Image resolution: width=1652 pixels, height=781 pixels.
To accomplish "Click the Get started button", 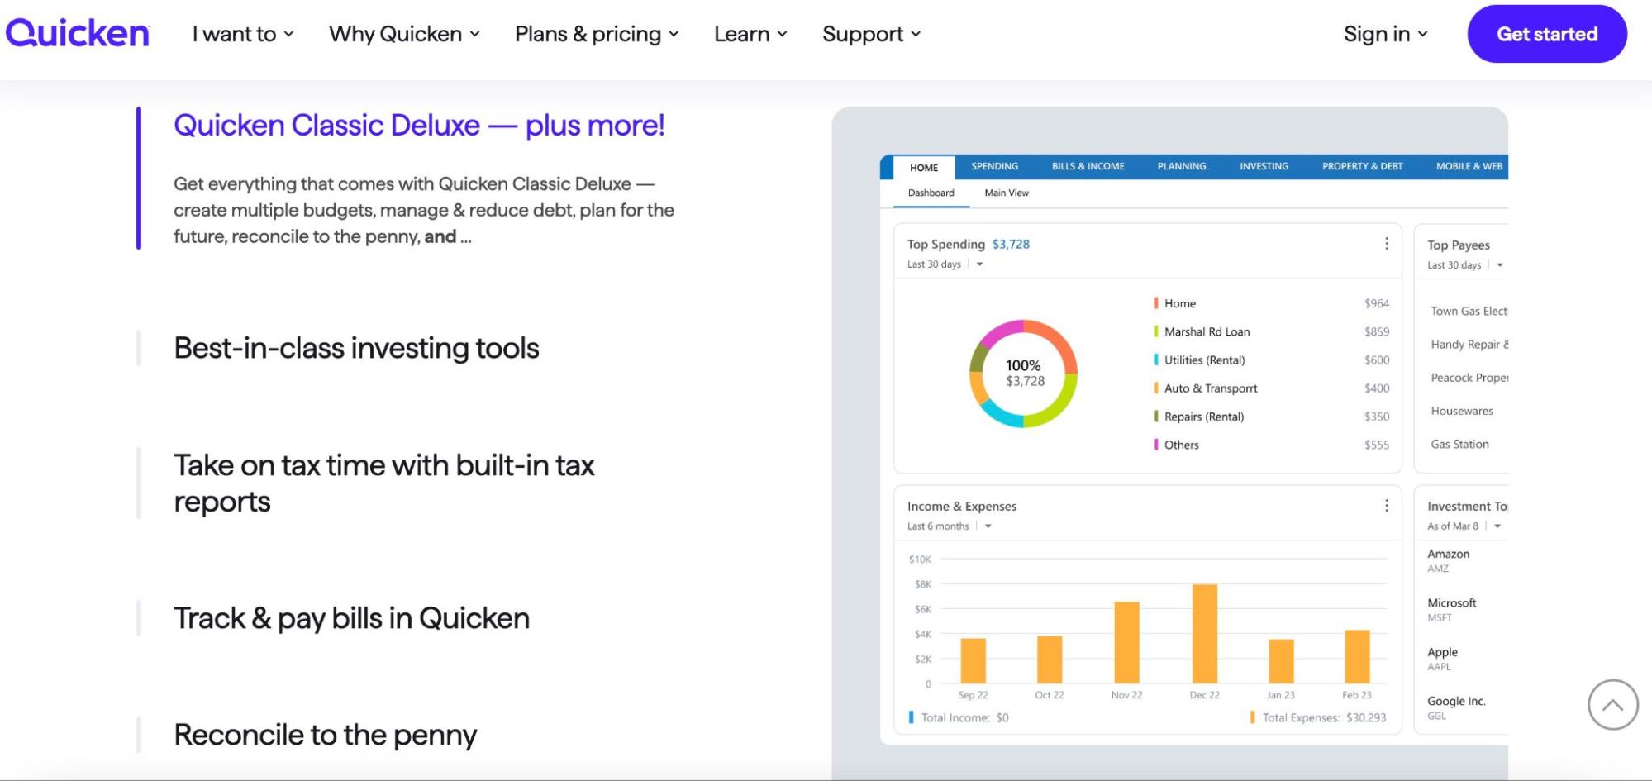I will (x=1547, y=34).
